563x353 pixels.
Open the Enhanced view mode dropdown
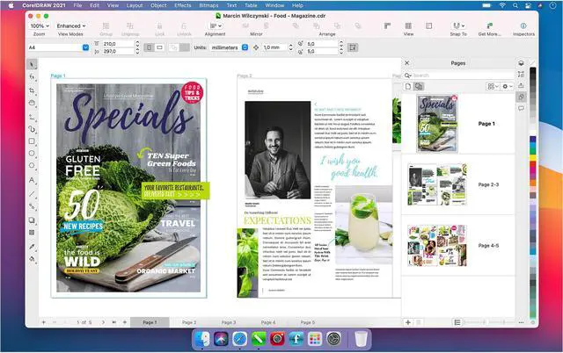pyautogui.click(x=71, y=25)
